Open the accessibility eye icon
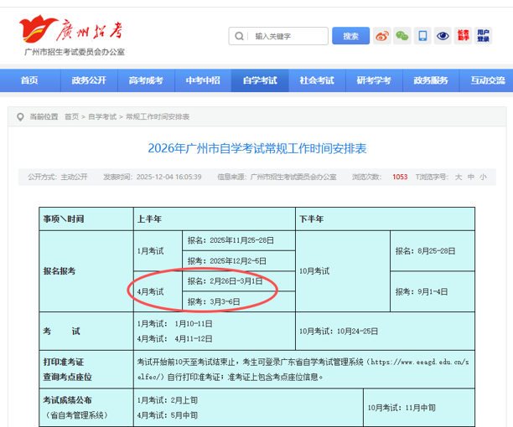513x427 pixels. click(443, 36)
